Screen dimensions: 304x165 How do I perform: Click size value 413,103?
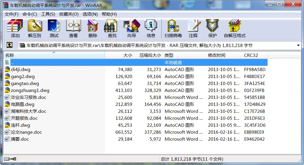[124, 90]
